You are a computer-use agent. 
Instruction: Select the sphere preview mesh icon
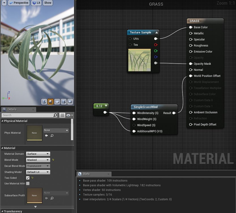(x=50, y=102)
